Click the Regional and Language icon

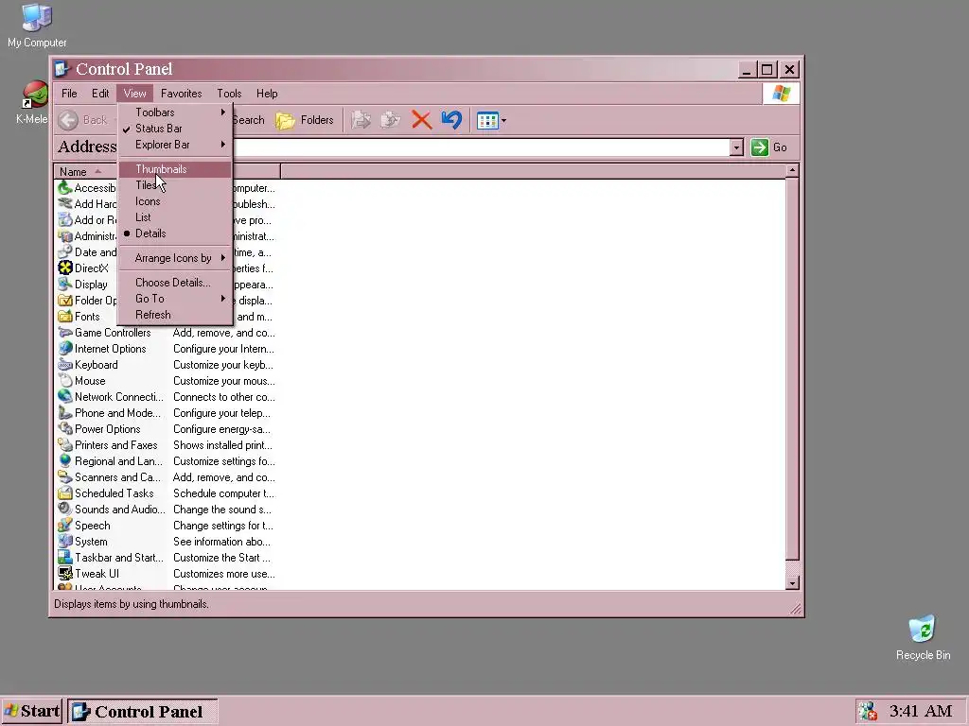(65, 461)
